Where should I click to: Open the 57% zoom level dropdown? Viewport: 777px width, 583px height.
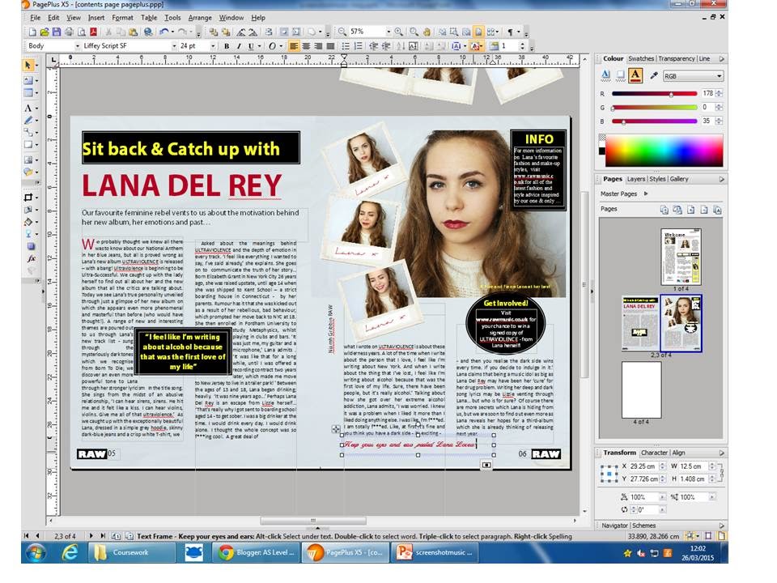tap(388, 32)
